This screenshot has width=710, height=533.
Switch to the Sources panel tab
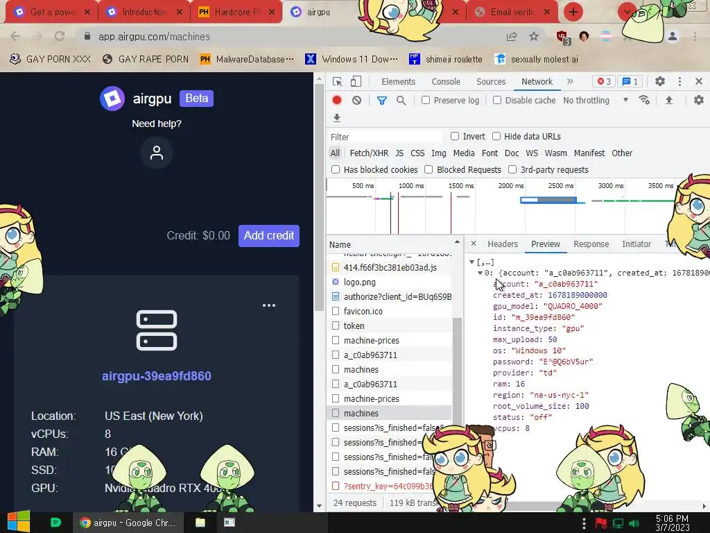click(x=491, y=82)
